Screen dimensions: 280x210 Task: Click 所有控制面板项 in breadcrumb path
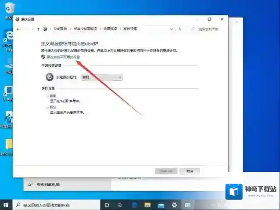pos(85,29)
